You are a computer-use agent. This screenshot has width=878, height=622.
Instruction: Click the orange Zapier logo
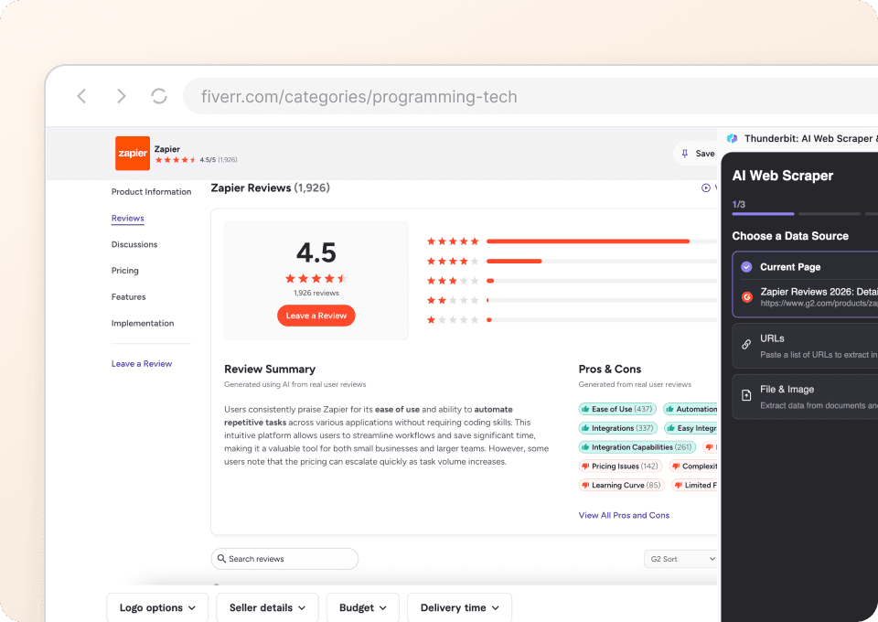pyautogui.click(x=133, y=154)
